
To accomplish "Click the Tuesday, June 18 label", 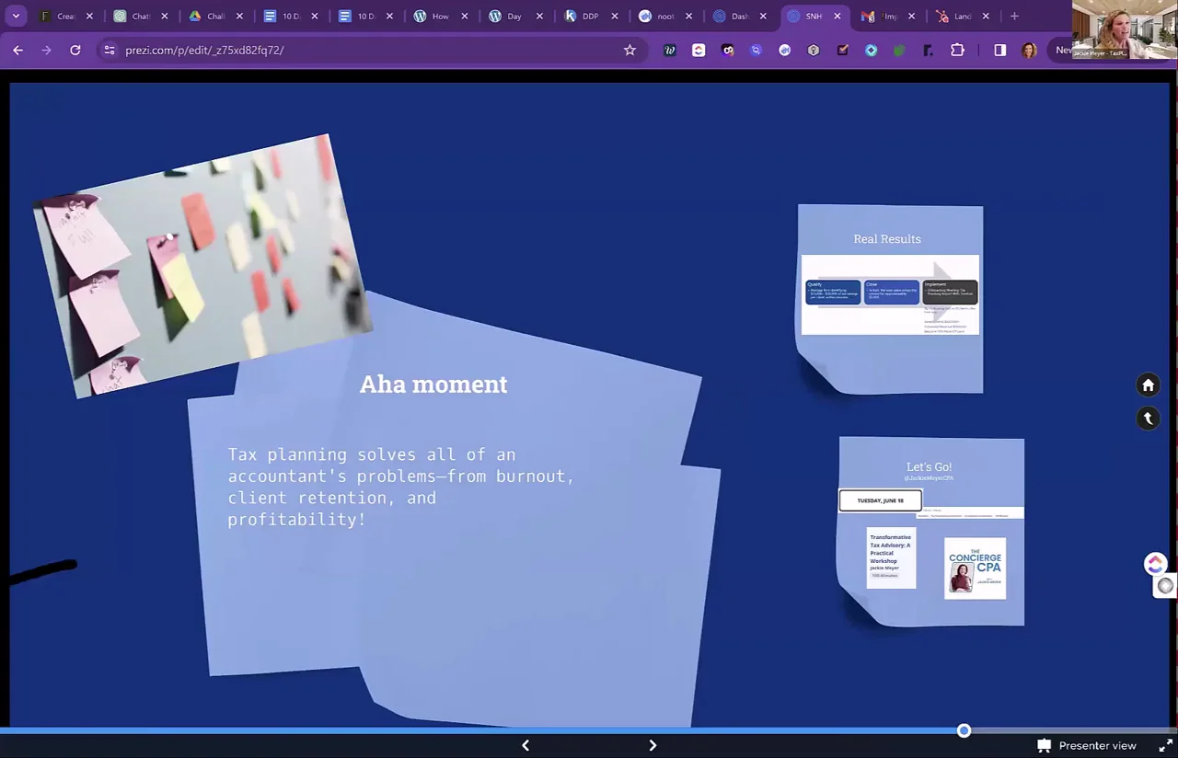I will 880,500.
